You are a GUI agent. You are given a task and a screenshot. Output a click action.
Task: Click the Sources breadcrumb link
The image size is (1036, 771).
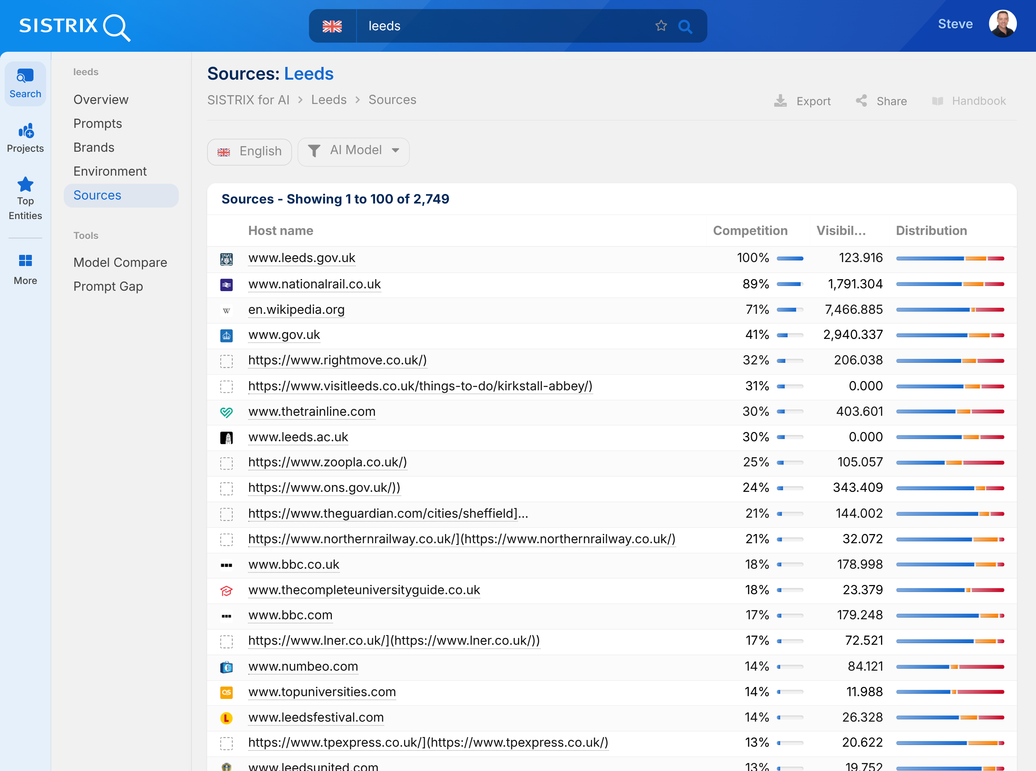[392, 100]
